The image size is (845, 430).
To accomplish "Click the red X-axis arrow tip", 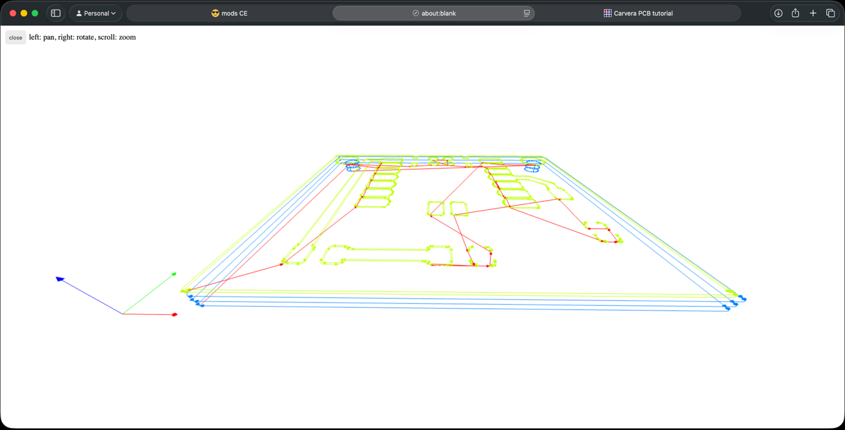I will [x=175, y=314].
